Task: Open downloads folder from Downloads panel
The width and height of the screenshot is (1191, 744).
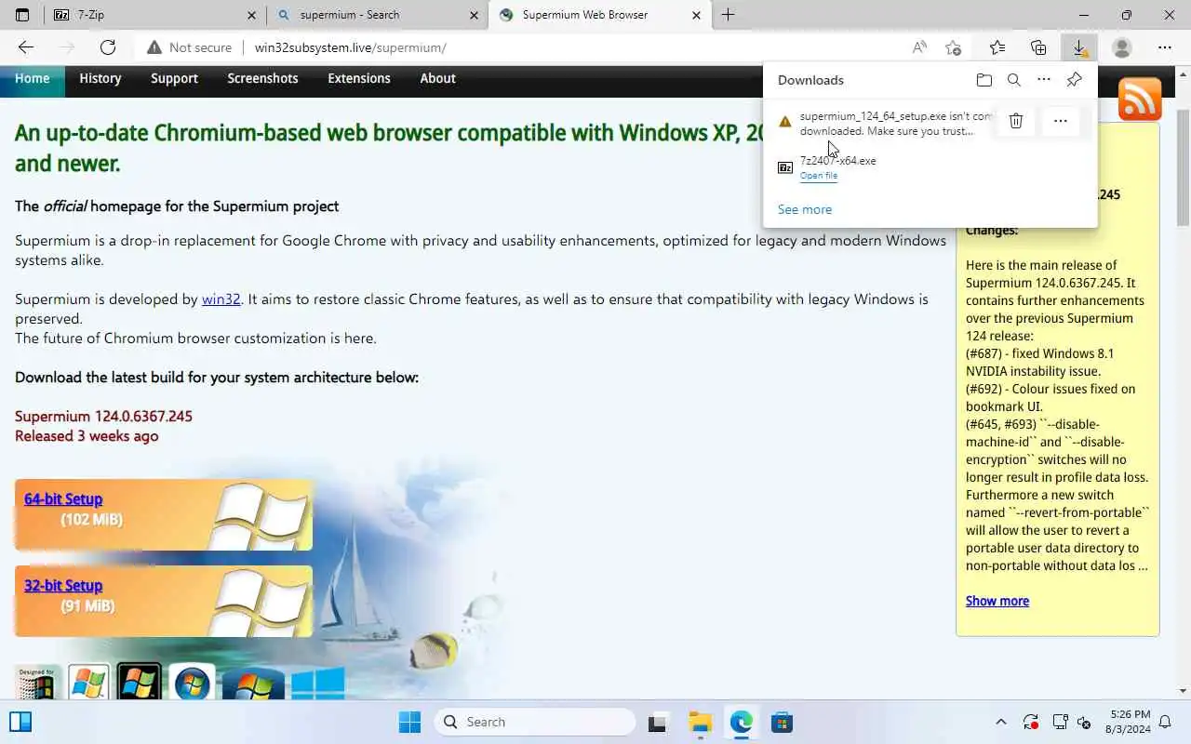Action: click(x=984, y=80)
